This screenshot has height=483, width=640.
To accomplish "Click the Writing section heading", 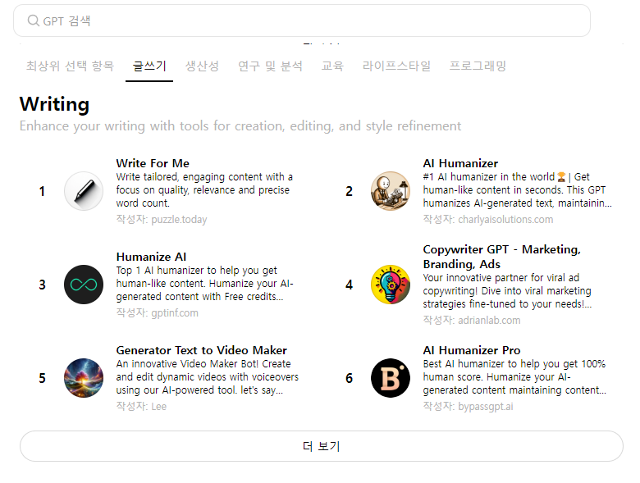I will click(x=54, y=104).
